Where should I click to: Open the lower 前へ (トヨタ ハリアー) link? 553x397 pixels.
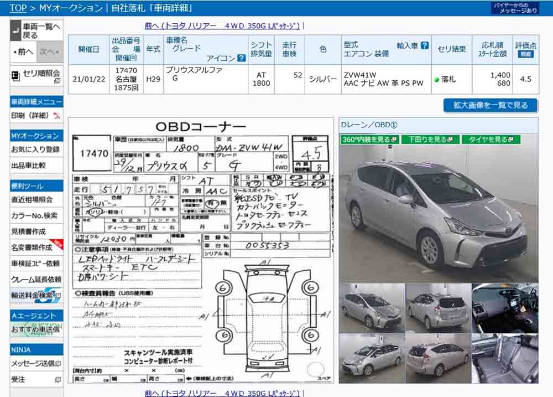click(222, 393)
